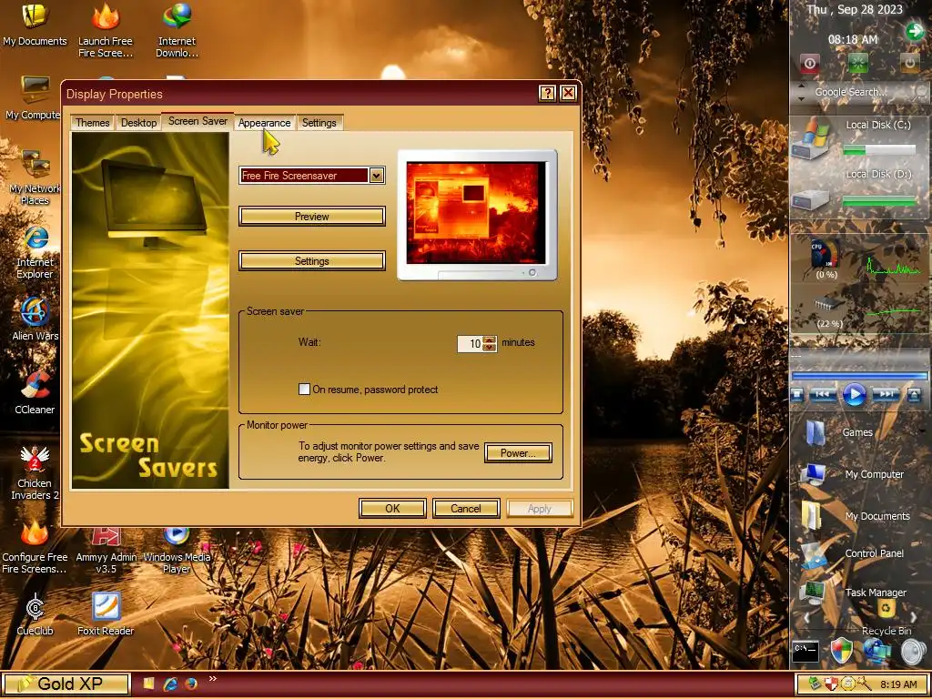Click the green standby sidebar button
The width and height of the screenshot is (932, 699).
(x=858, y=63)
